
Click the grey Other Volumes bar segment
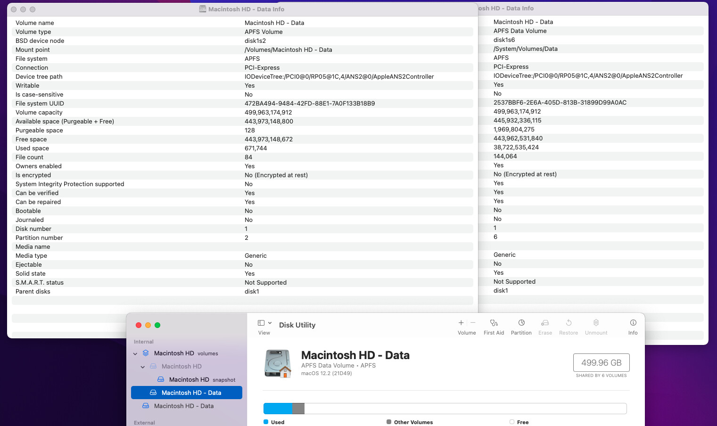pyautogui.click(x=298, y=409)
